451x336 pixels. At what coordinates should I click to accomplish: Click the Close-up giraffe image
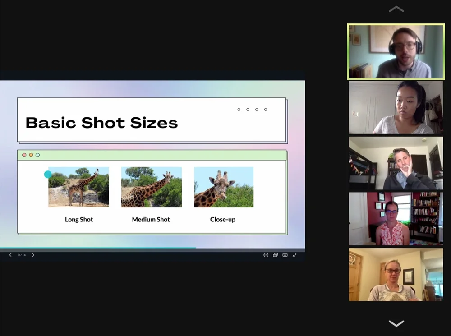point(224,187)
